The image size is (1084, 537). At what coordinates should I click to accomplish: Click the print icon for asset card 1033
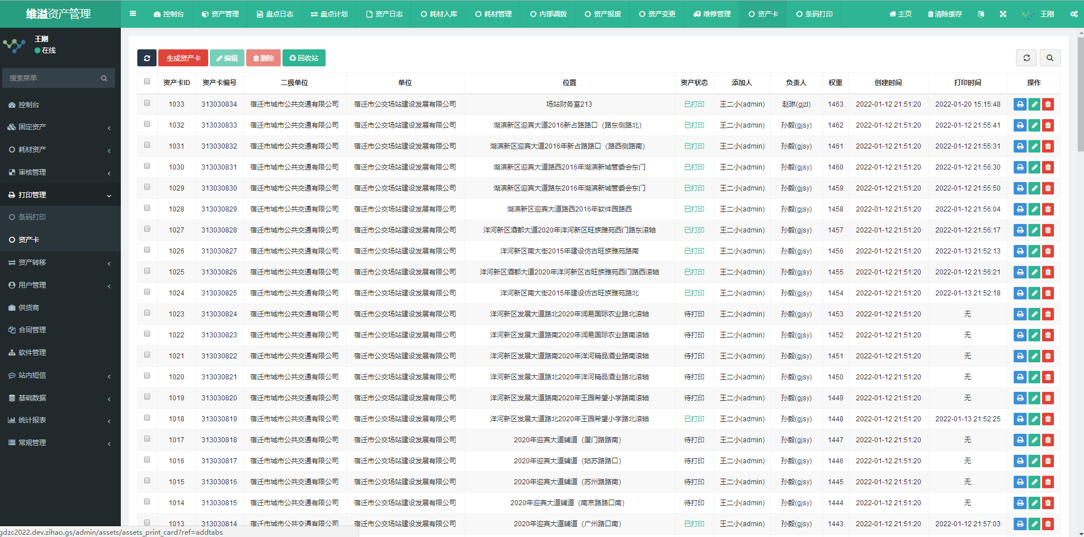pyautogui.click(x=1020, y=104)
